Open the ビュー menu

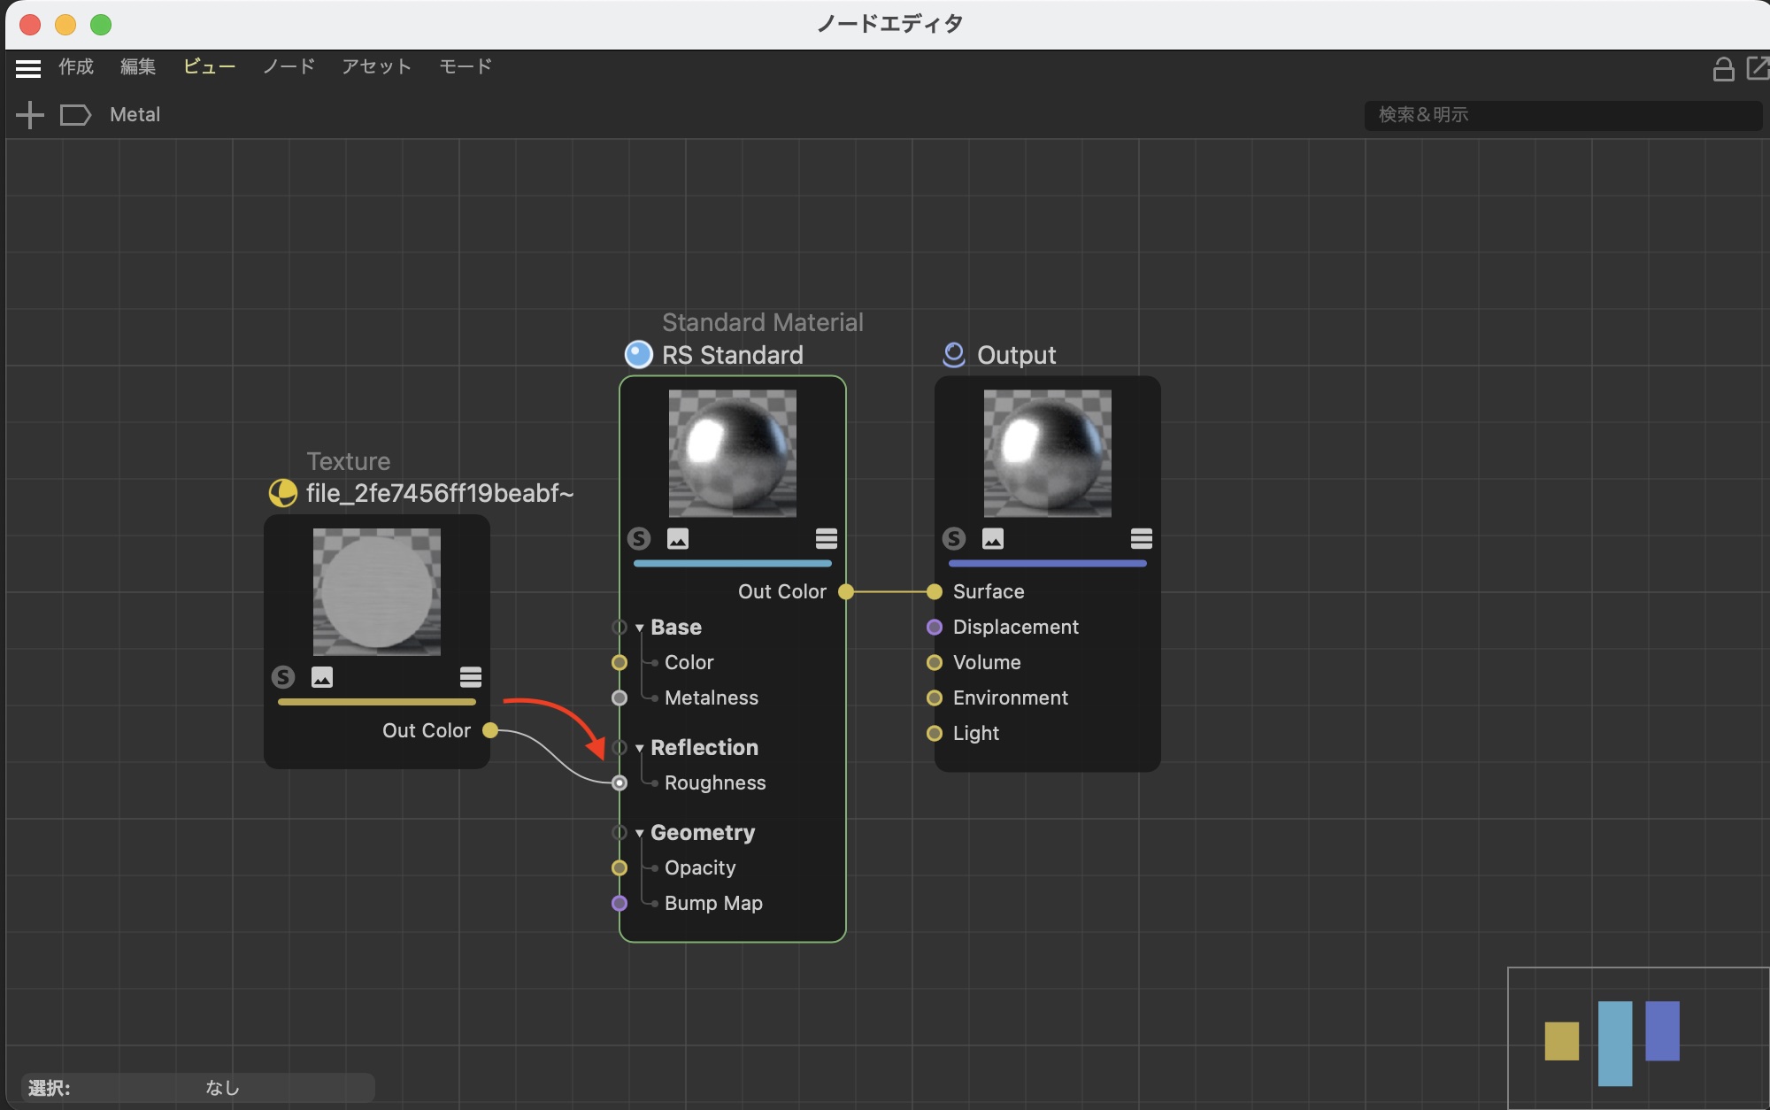pyautogui.click(x=209, y=66)
